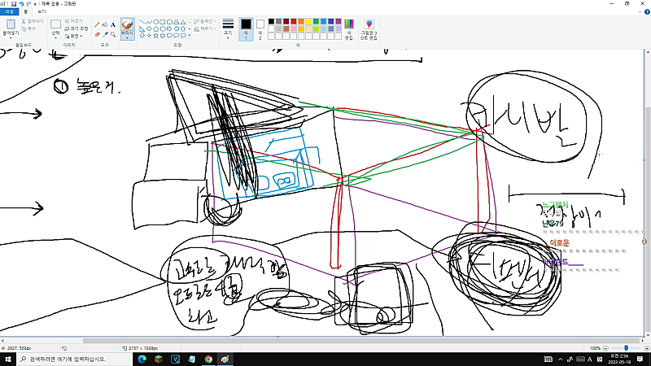Select the Magnifier tool
Viewport: 651px width, 366px height.
tap(113, 34)
